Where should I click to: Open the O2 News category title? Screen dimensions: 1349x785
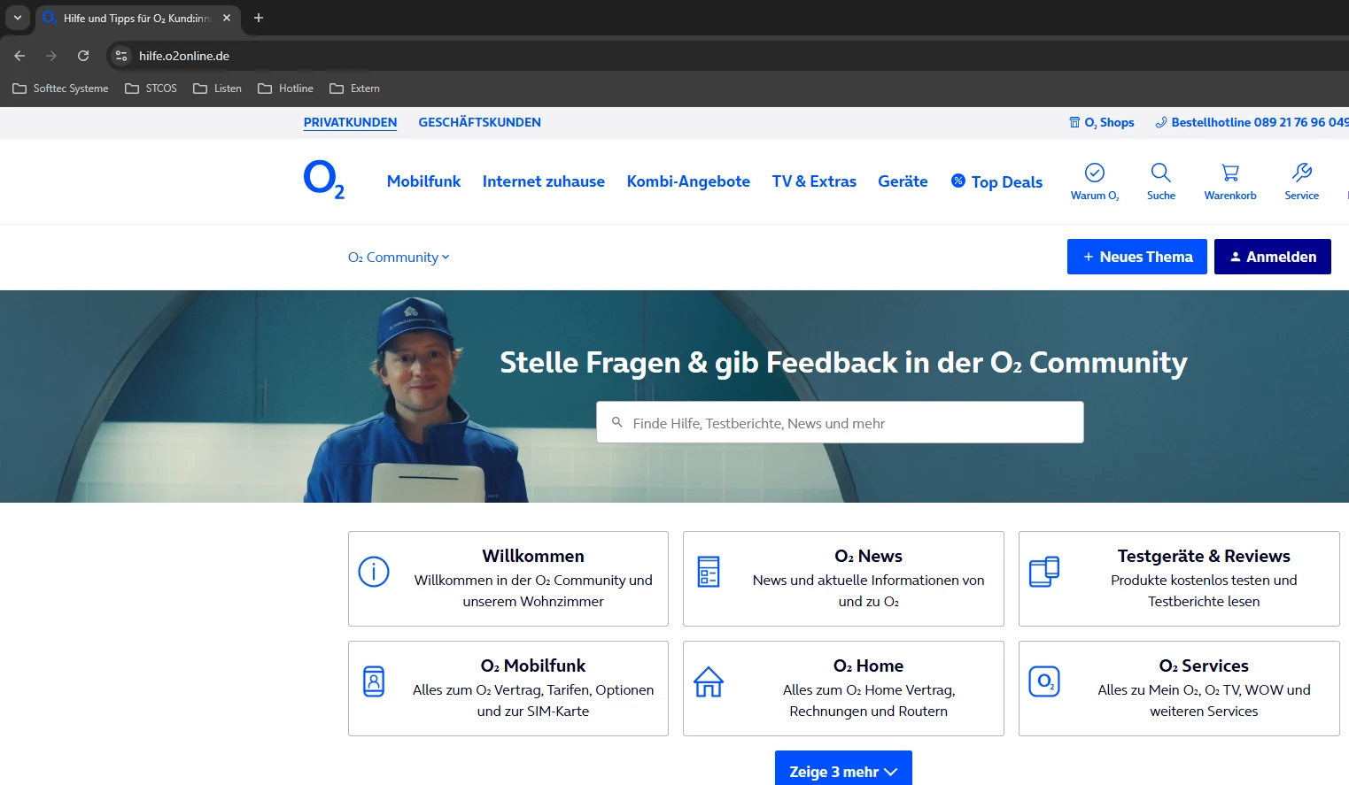pyautogui.click(x=868, y=556)
